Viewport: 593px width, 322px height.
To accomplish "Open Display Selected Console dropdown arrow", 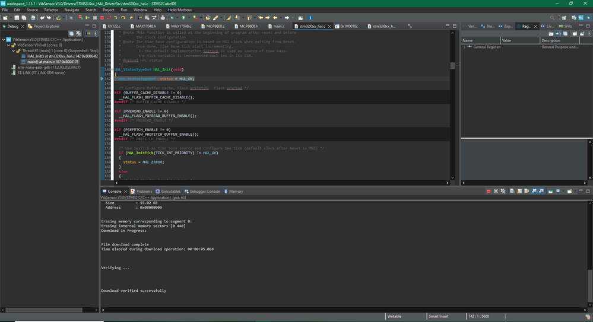I will [563, 191].
